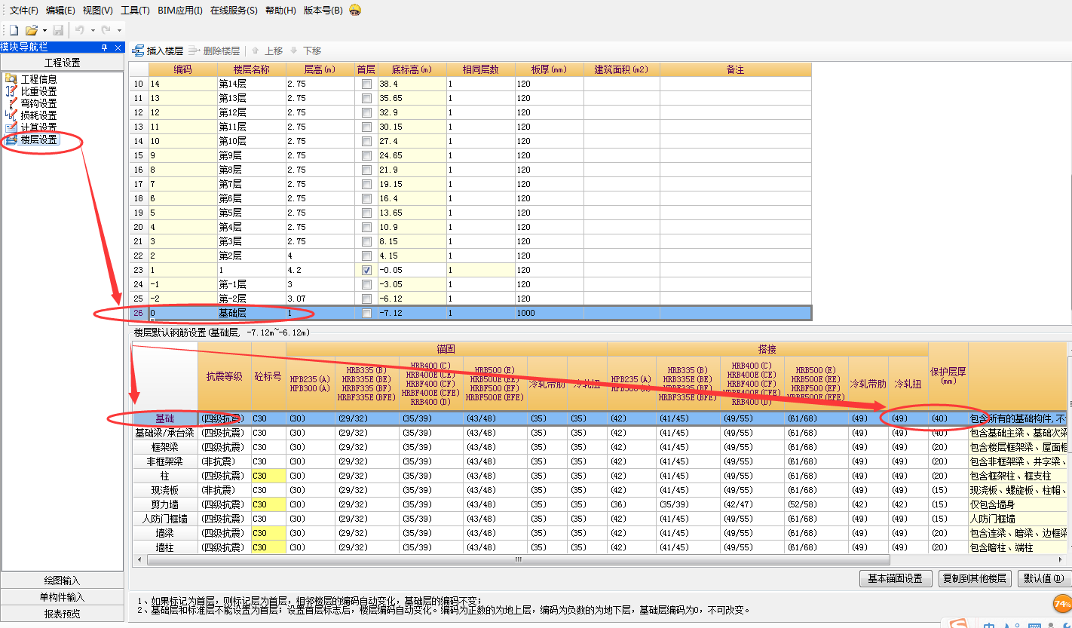Viewport: 1072px width, 628px height.
Task: Open the 视图(V) menu
Action: (97, 11)
